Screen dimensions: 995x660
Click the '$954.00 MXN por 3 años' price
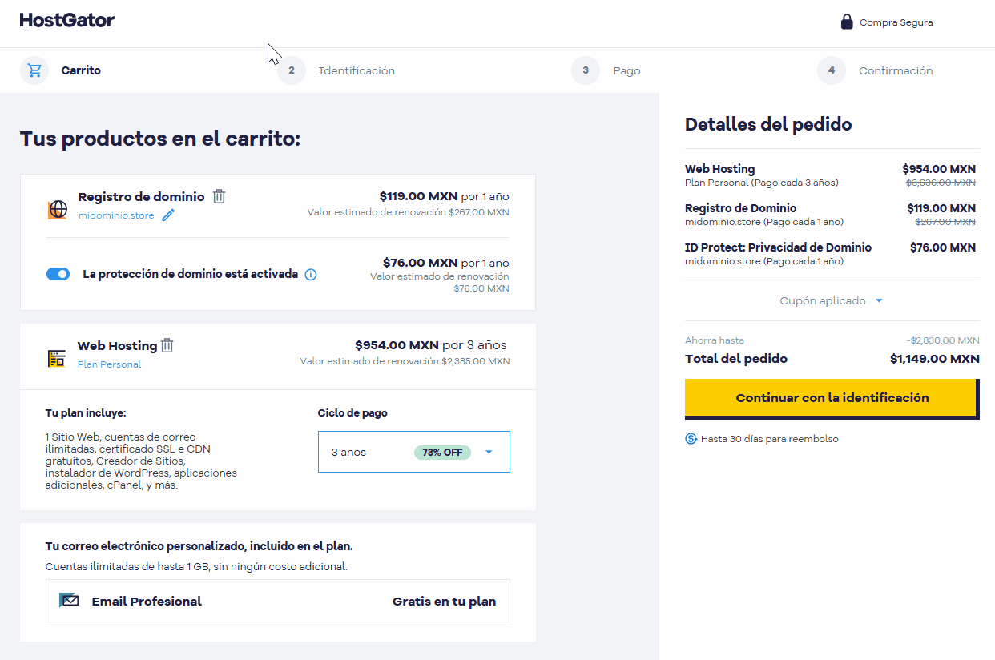tap(431, 345)
